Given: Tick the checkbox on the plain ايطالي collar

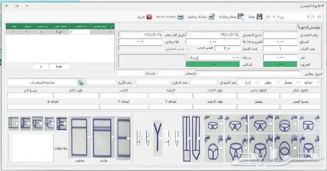Looking at the screenshot, I should 270,124.
